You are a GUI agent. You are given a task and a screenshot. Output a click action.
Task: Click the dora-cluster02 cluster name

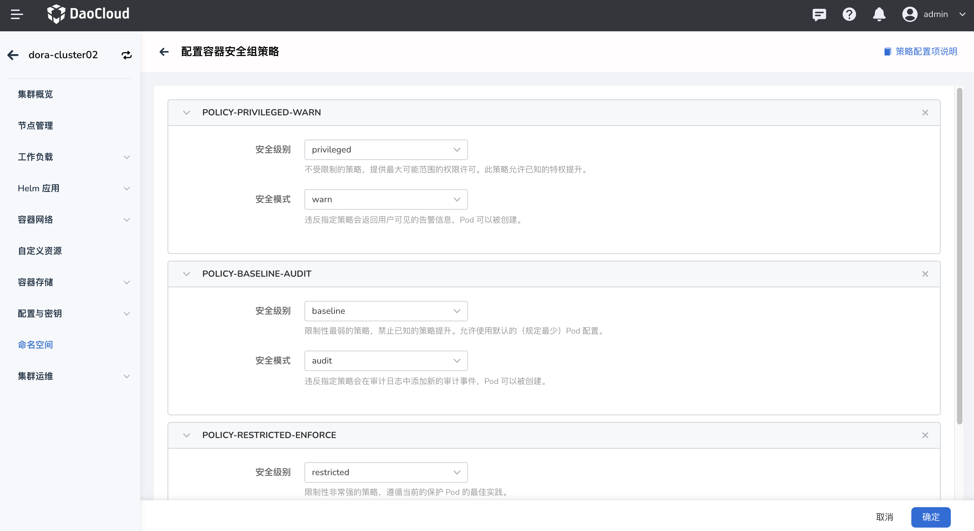(63, 55)
